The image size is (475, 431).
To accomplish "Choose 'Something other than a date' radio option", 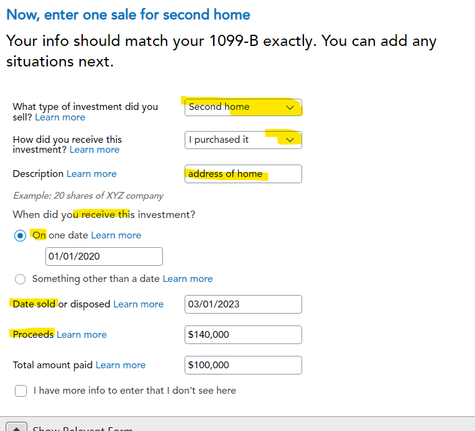I will (21, 279).
